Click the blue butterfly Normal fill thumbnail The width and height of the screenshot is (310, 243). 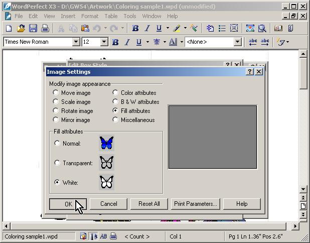point(106,143)
